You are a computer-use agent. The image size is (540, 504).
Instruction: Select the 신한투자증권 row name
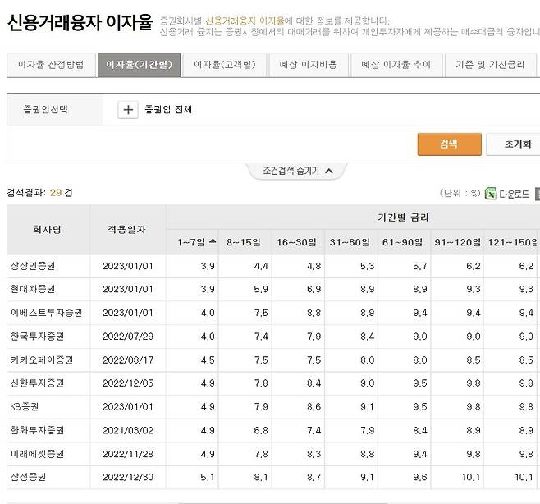click(37, 383)
